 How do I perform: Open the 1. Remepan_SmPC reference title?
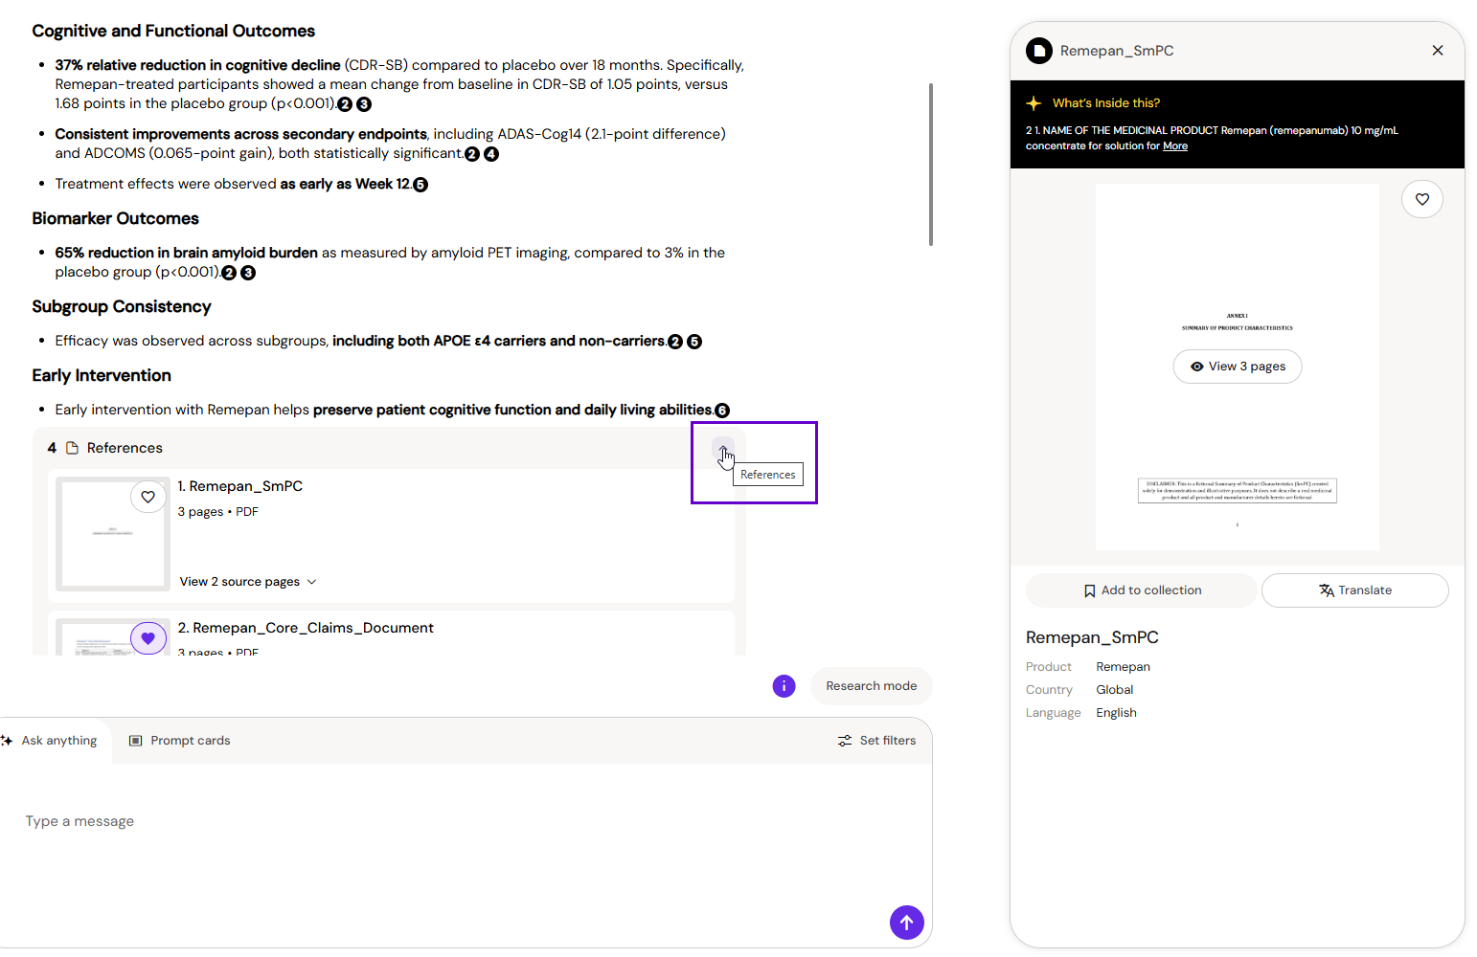(x=240, y=486)
